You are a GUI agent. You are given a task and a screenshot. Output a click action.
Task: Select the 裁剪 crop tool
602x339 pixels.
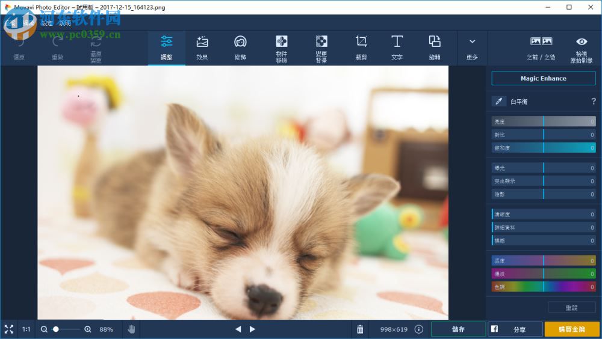coord(361,47)
